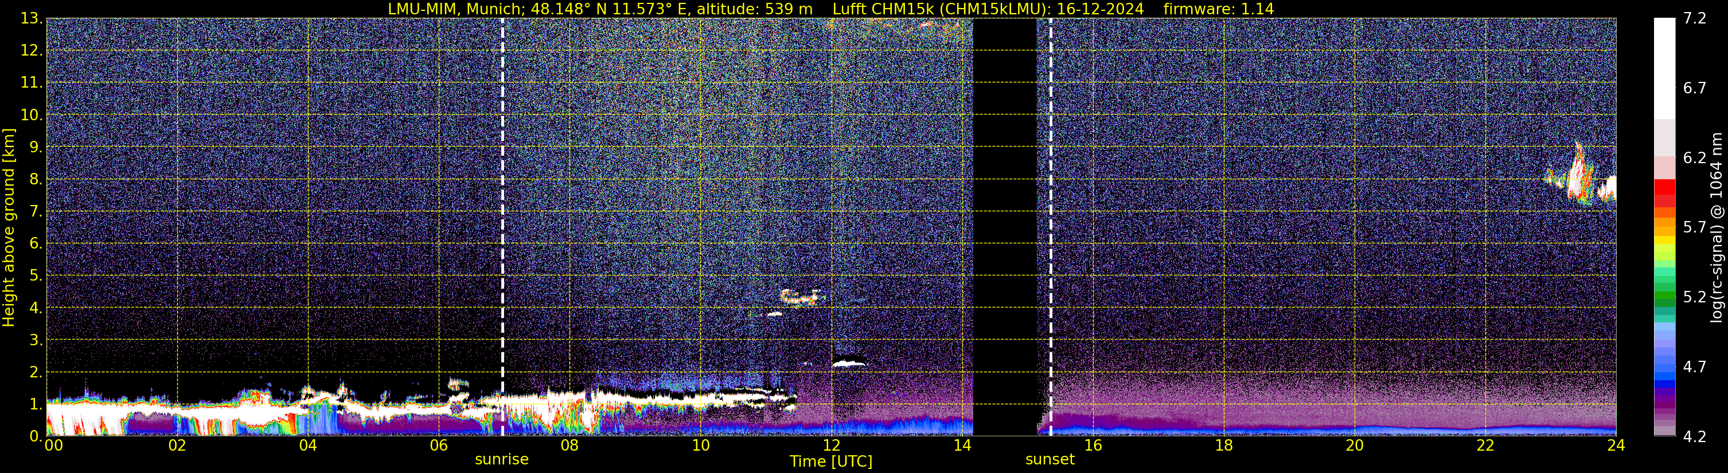Viewport: 1728px width, 473px height.
Task: Click the 'sunrise' label below the axis
Action: pos(502,460)
